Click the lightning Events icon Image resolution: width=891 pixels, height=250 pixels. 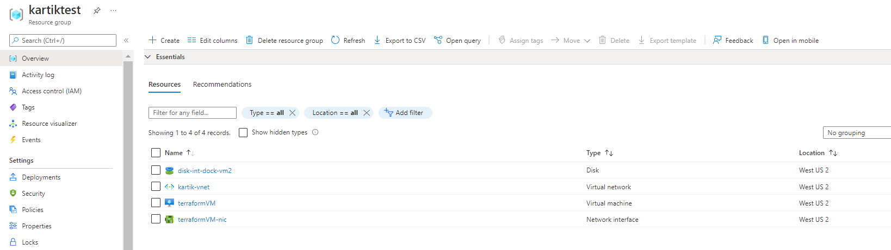(13, 140)
